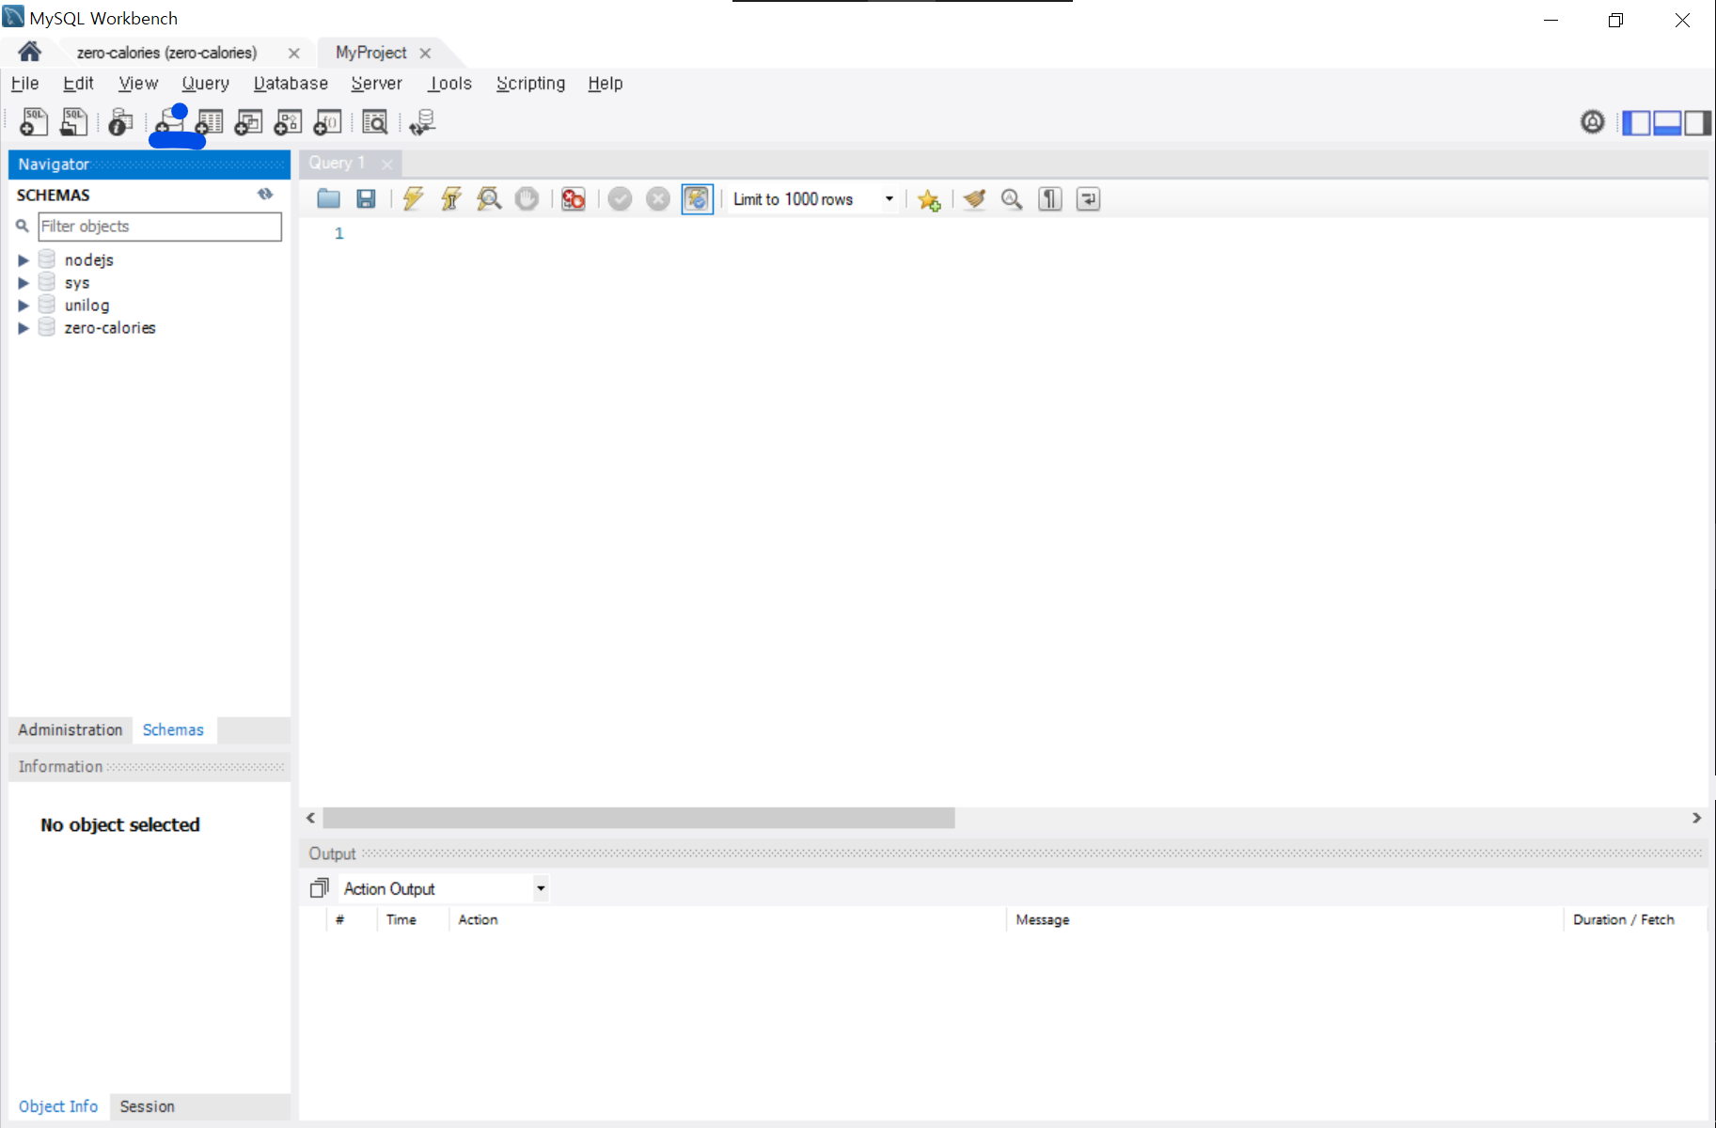Screen dimensions: 1716x1128
Task: Refresh the SCHEMAS list
Action: [265, 194]
